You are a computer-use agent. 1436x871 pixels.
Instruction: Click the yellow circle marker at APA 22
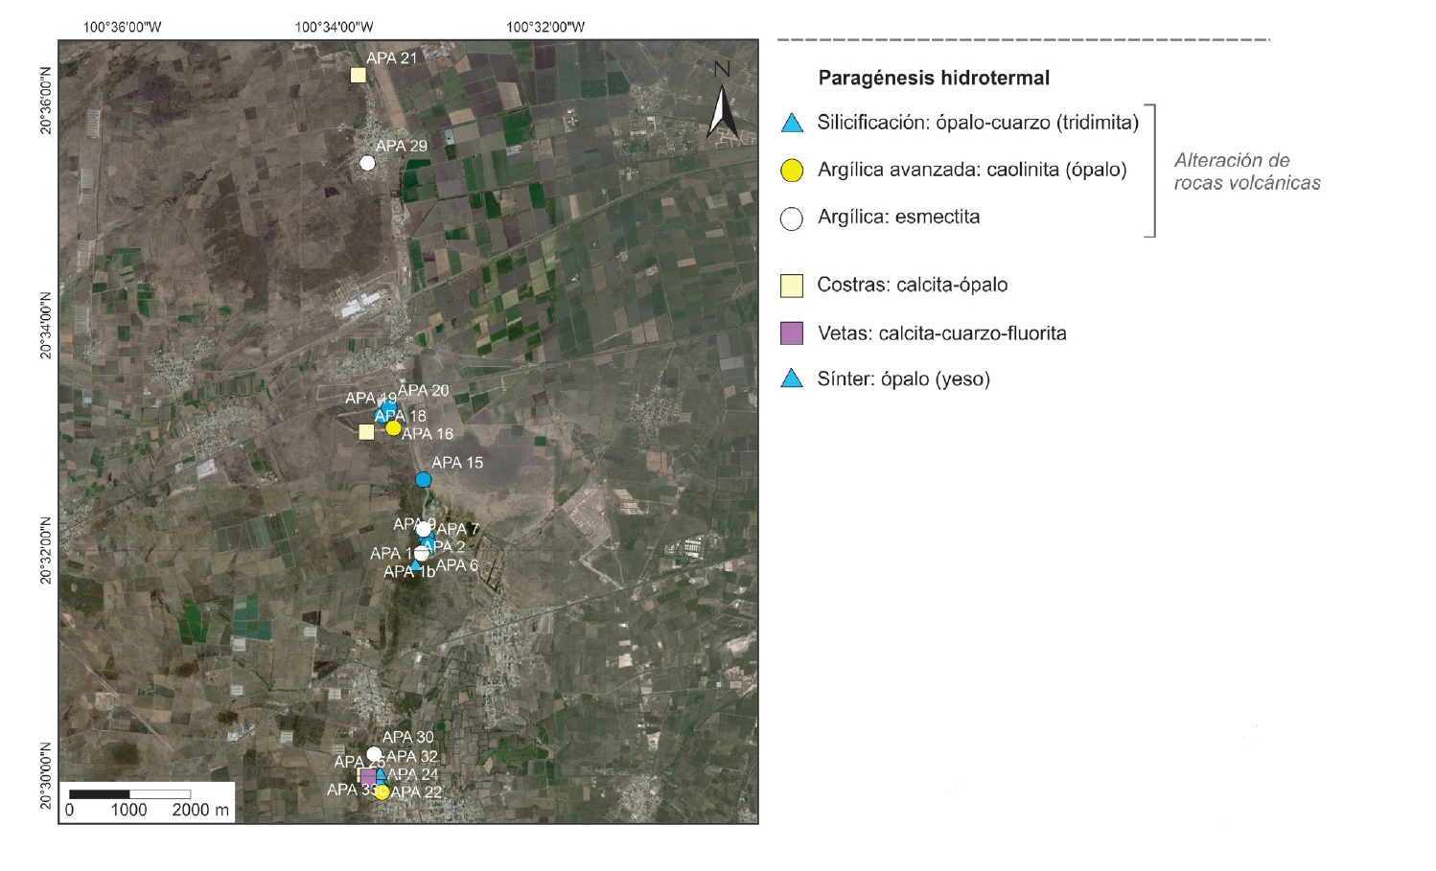[382, 792]
